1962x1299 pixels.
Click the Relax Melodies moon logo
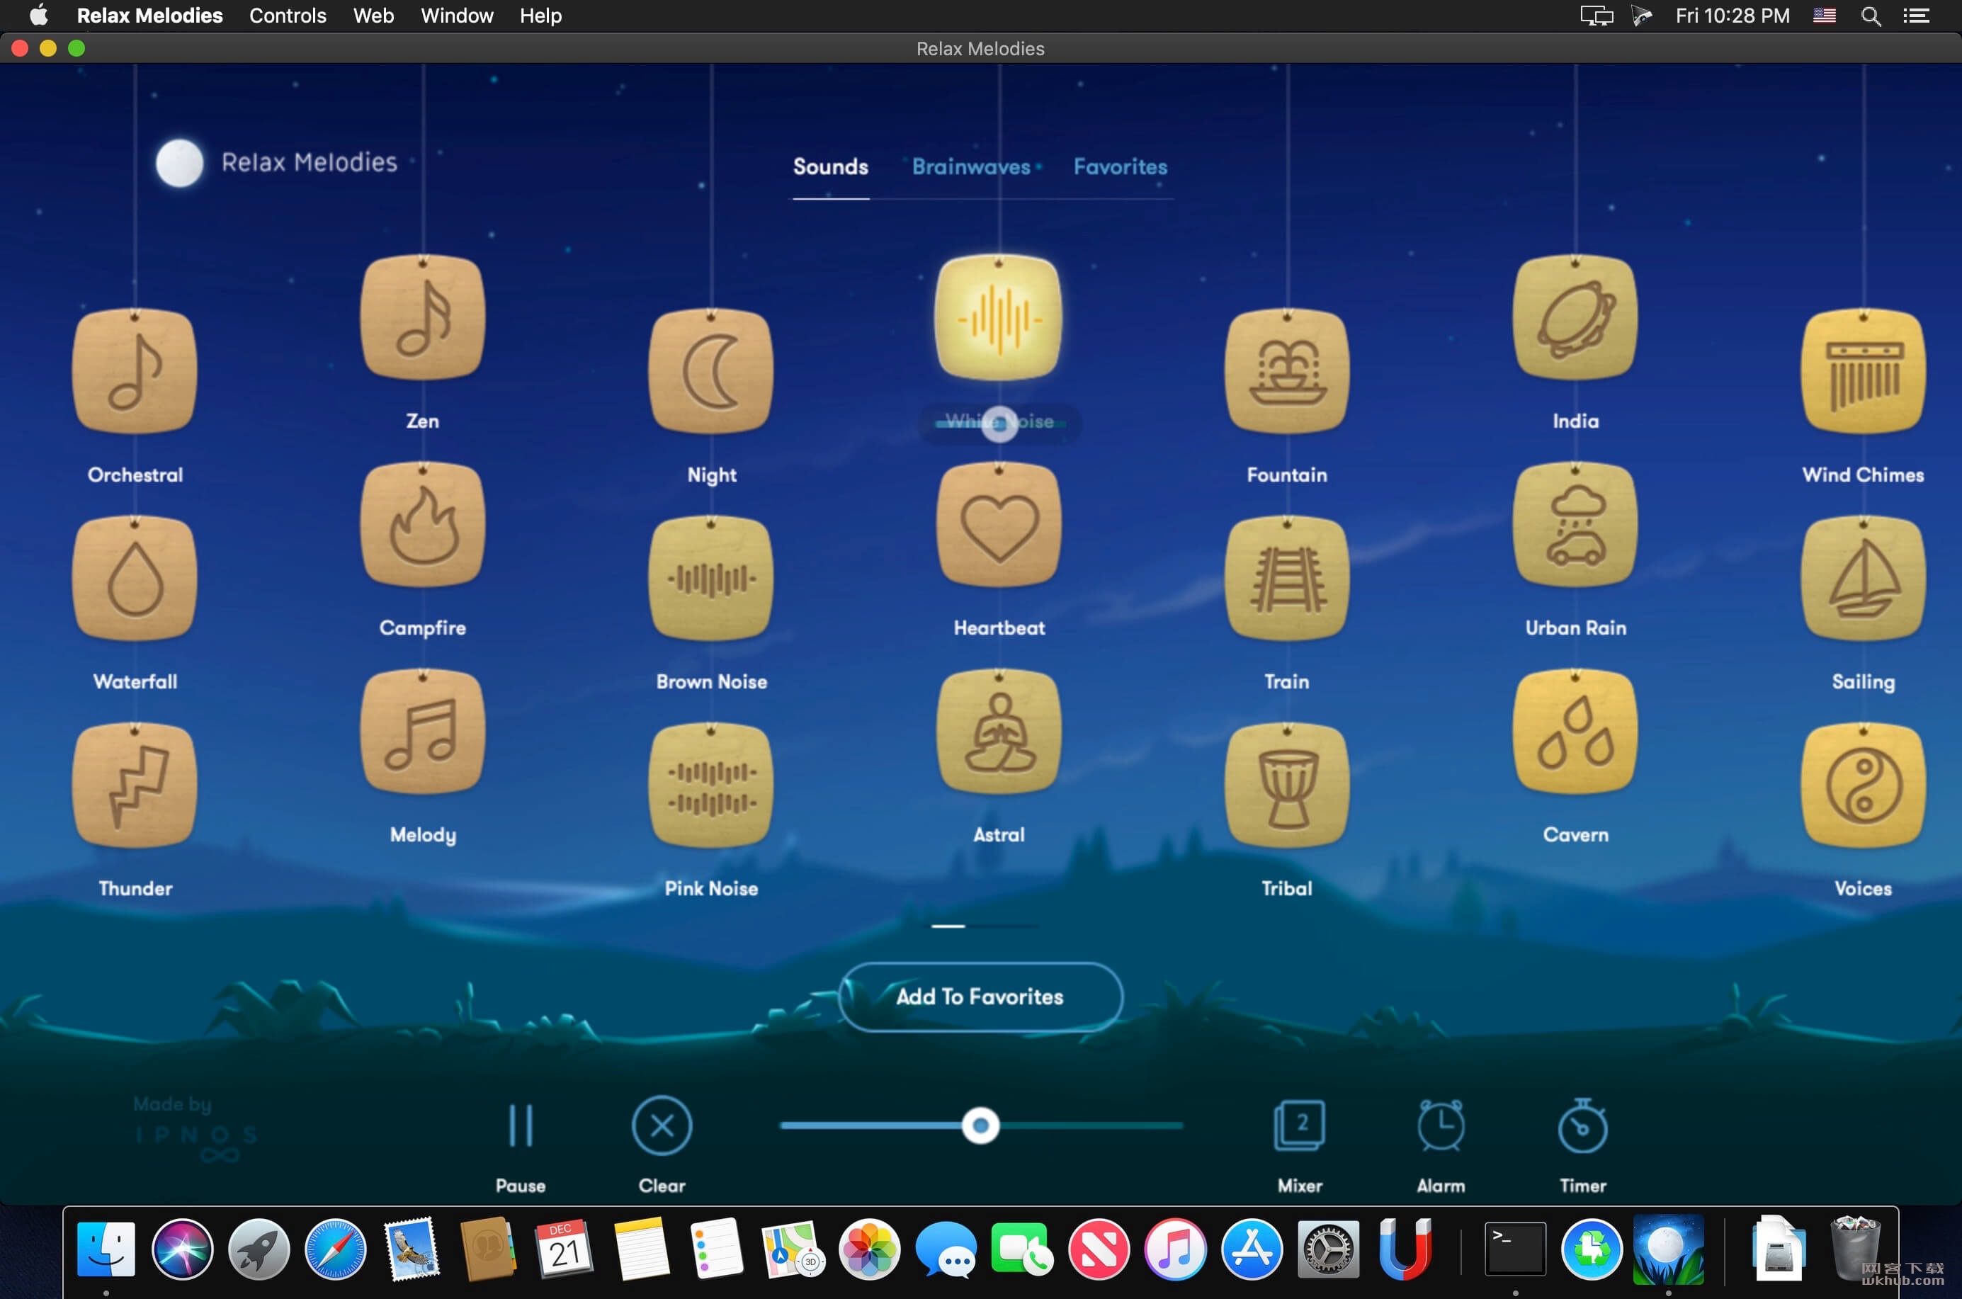179,162
